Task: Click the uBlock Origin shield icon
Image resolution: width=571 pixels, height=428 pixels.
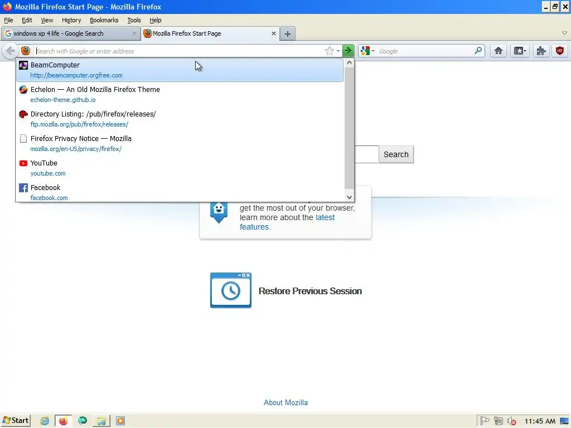Action: 560,51
